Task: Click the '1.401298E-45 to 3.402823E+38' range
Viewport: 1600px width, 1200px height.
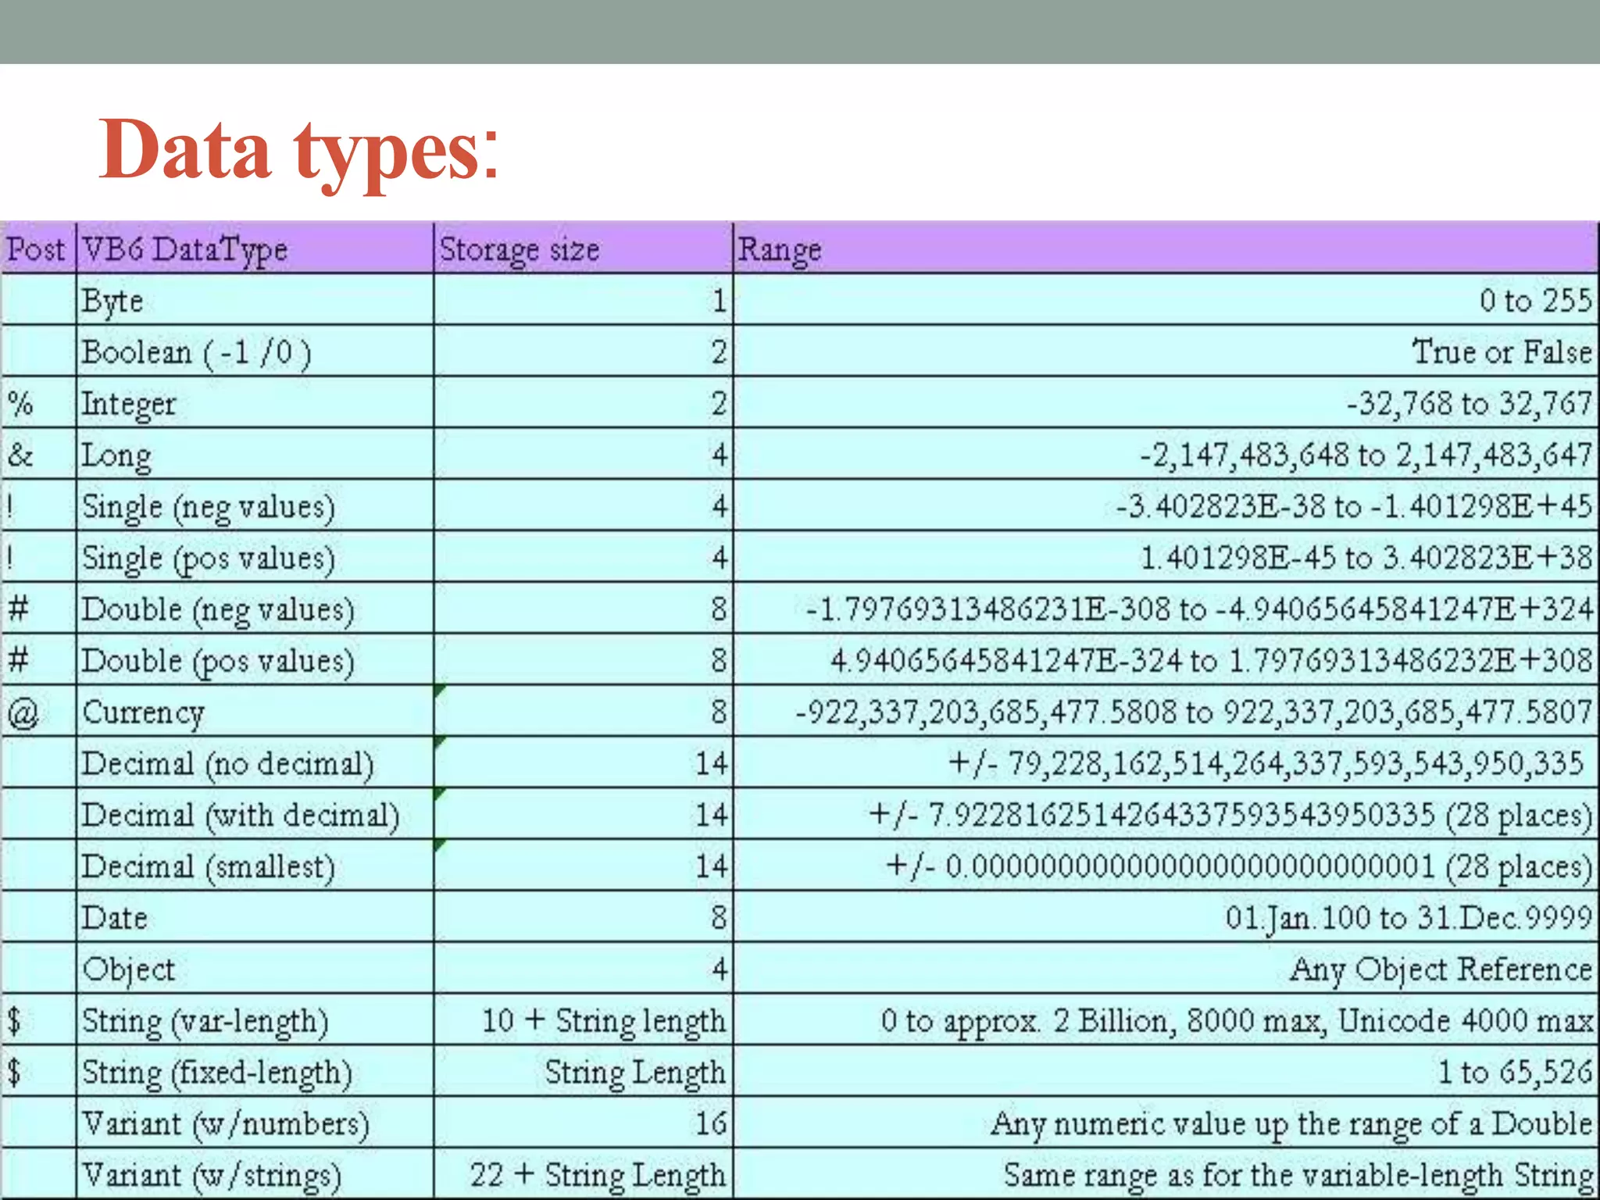Action: [x=1366, y=558]
